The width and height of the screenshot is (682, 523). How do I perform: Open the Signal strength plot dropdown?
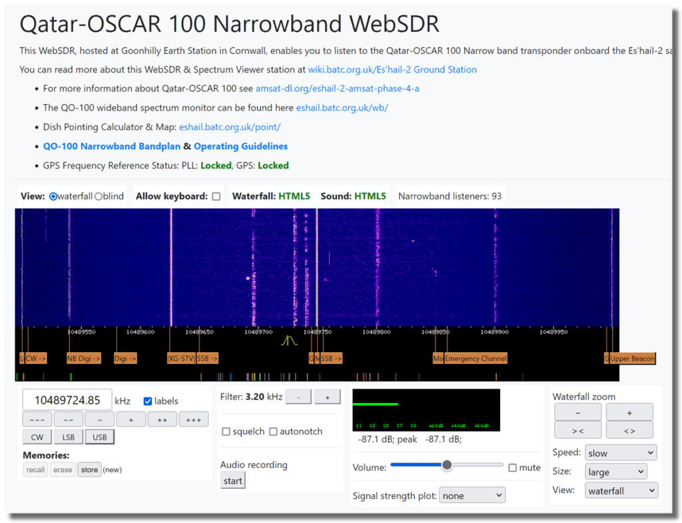[472, 496]
